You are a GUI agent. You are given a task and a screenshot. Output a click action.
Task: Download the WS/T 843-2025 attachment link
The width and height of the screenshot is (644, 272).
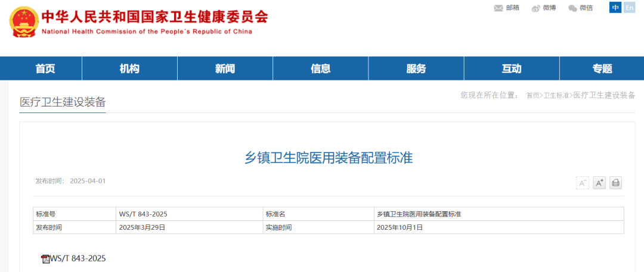tap(78, 258)
